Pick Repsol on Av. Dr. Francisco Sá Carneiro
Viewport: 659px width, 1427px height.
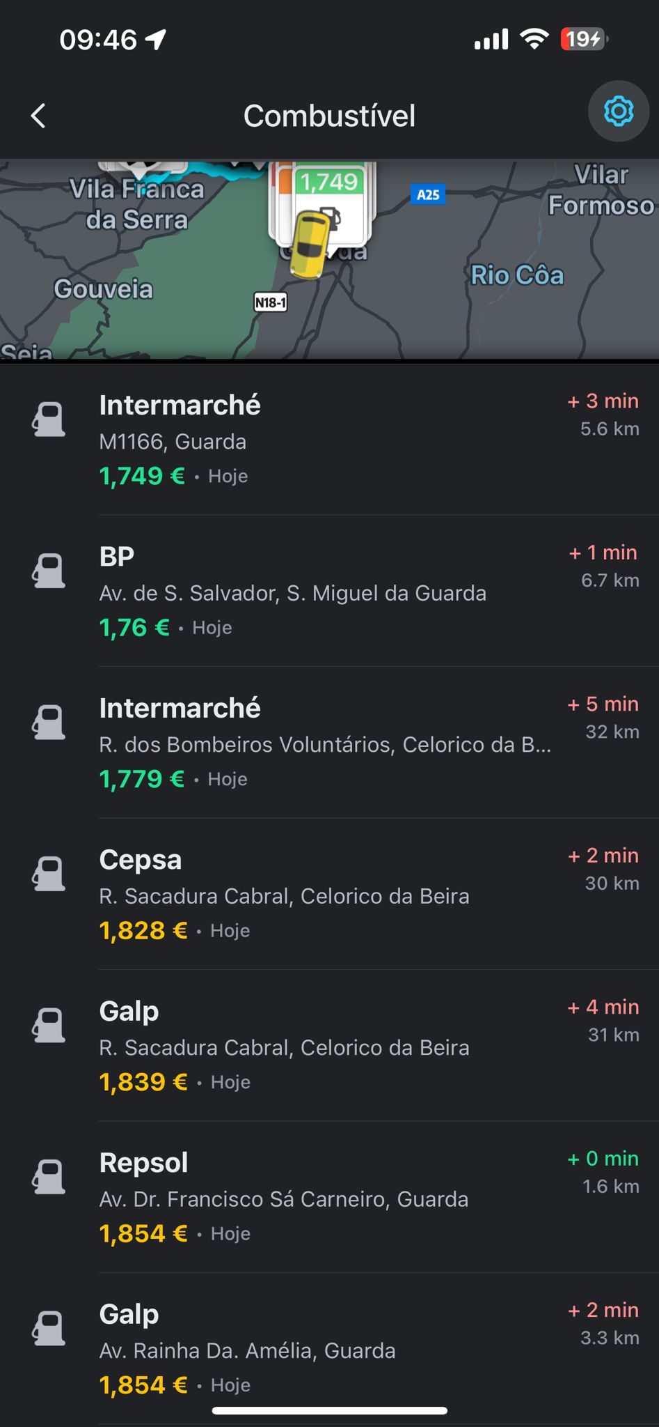pyautogui.click(x=327, y=1197)
